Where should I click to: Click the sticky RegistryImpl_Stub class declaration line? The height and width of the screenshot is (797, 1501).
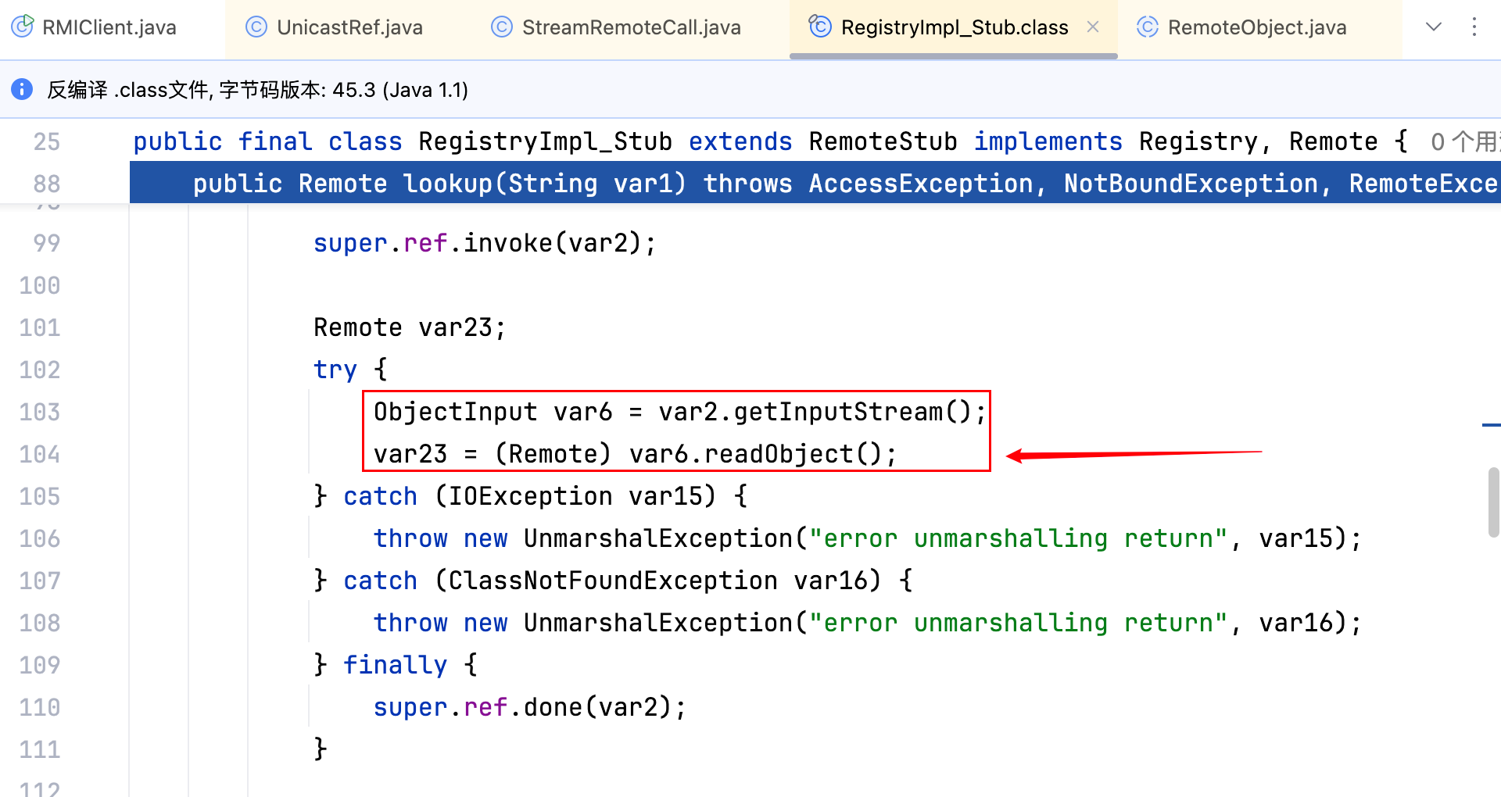[x=704, y=141]
